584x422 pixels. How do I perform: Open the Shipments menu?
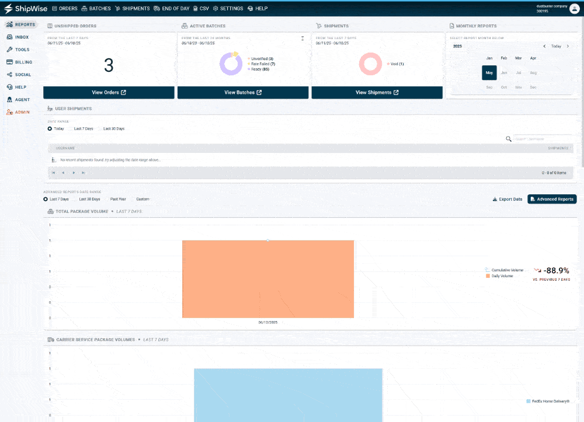point(132,8)
